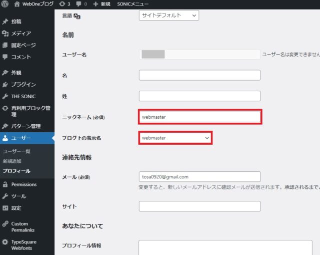Image resolution: width=320 pixels, height=255 pixels.
Task: Open the ブログ上の表示名 dropdown
Action: (175, 138)
